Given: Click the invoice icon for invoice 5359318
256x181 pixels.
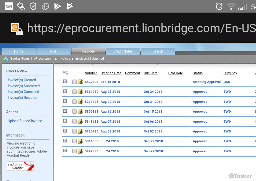Looking at the screenshot, I should [80, 112].
